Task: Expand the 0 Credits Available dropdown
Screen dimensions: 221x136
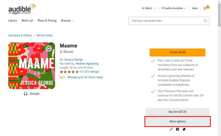Action: click(173, 8)
